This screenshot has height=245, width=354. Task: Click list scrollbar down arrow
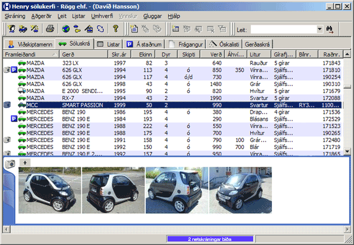(347, 151)
